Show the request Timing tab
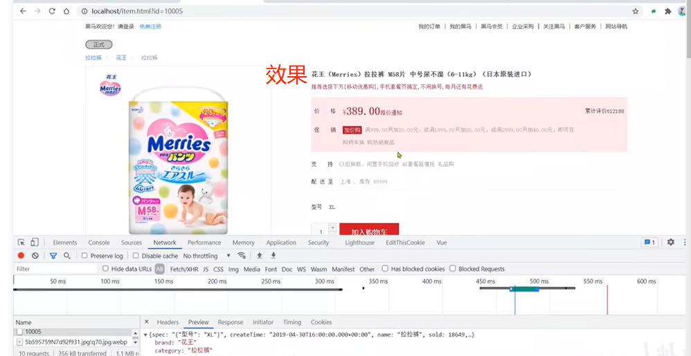 coord(291,322)
